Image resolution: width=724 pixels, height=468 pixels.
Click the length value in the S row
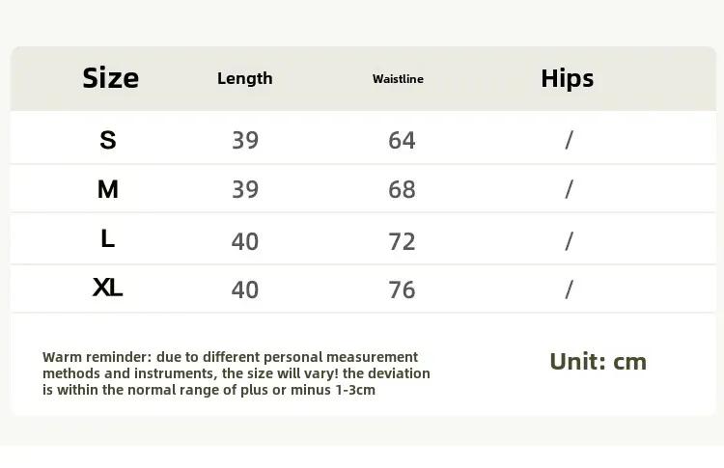[x=245, y=140]
